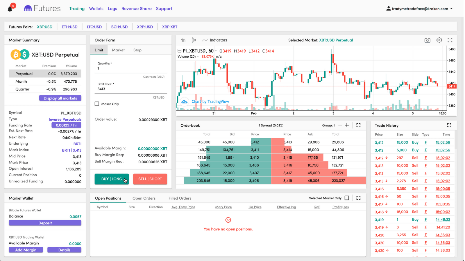Open the BRTI underlying link

click(77, 144)
